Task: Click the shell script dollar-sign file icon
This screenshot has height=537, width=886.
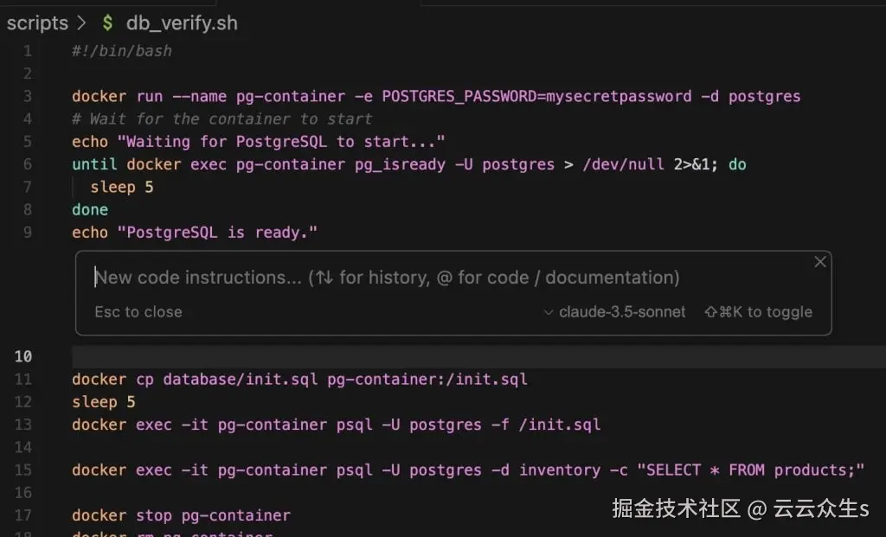Action: pyautogui.click(x=107, y=23)
